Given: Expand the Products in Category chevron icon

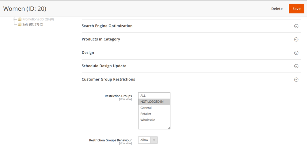Looking at the screenshot, I should [x=296, y=39].
